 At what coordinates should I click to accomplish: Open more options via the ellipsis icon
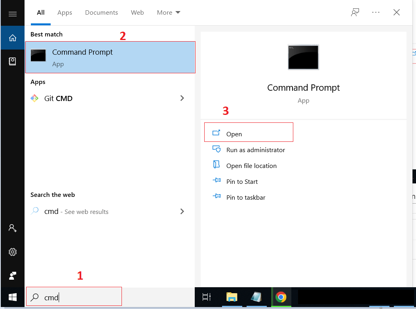375,12
